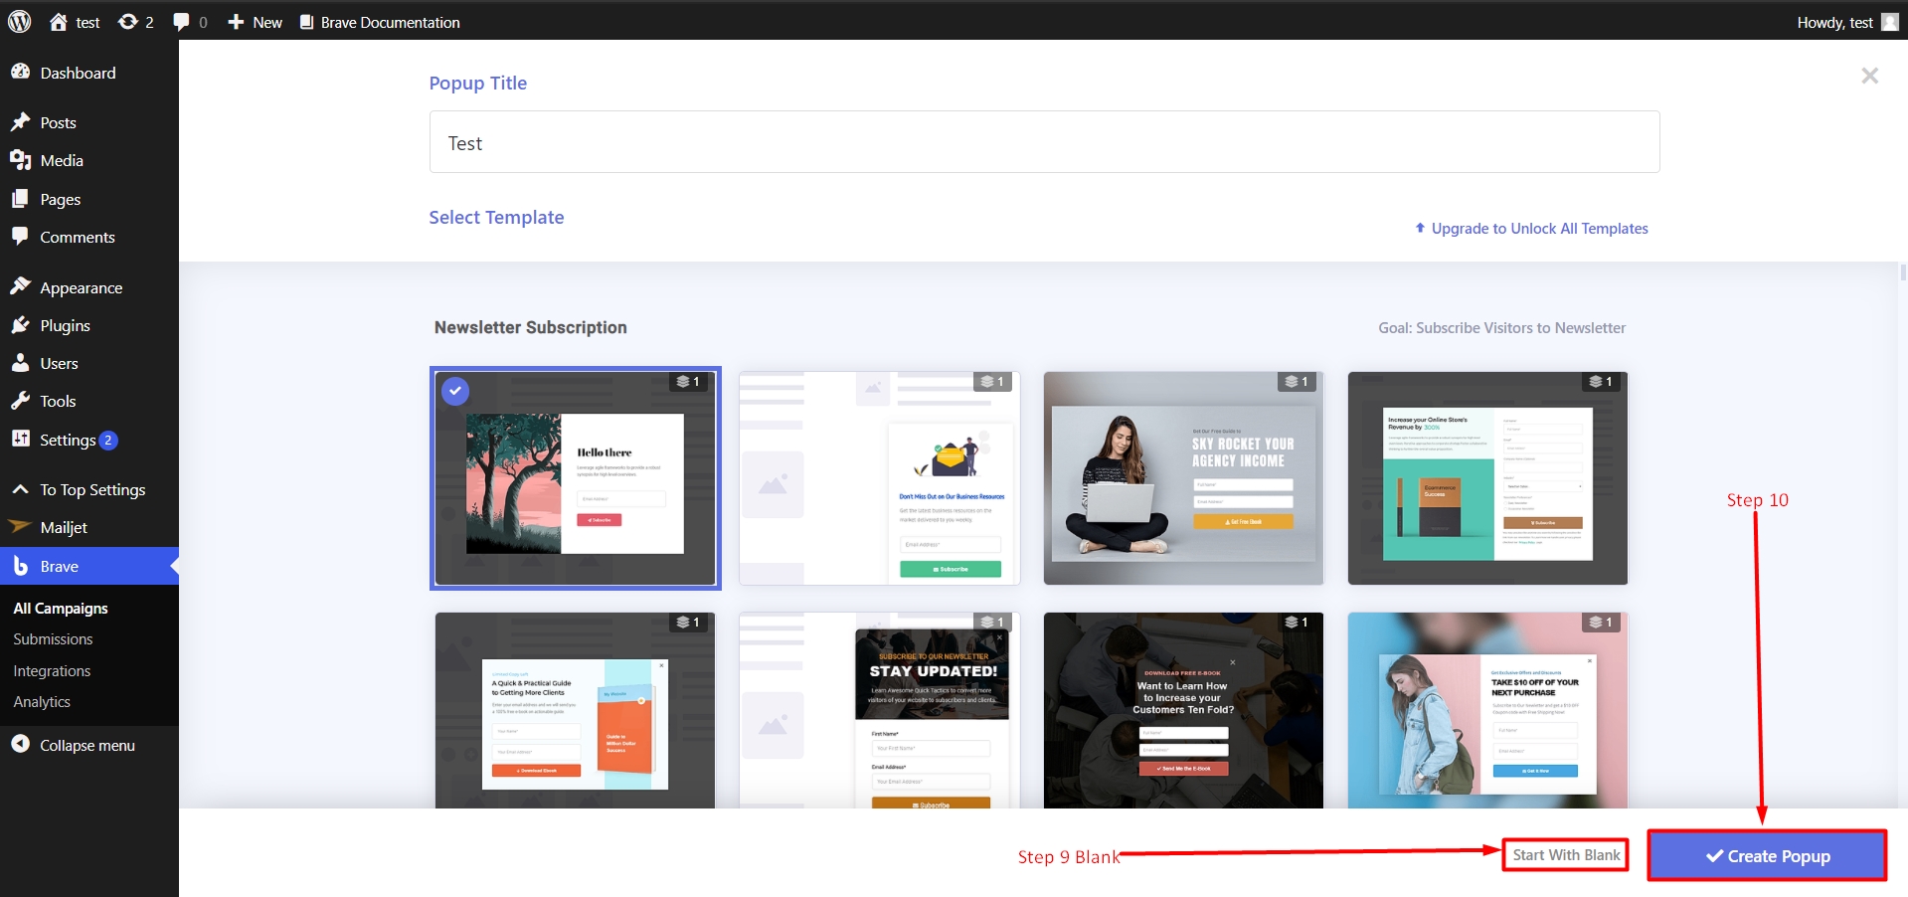Select the Increase your Online Store's Revenue template

1487,478
